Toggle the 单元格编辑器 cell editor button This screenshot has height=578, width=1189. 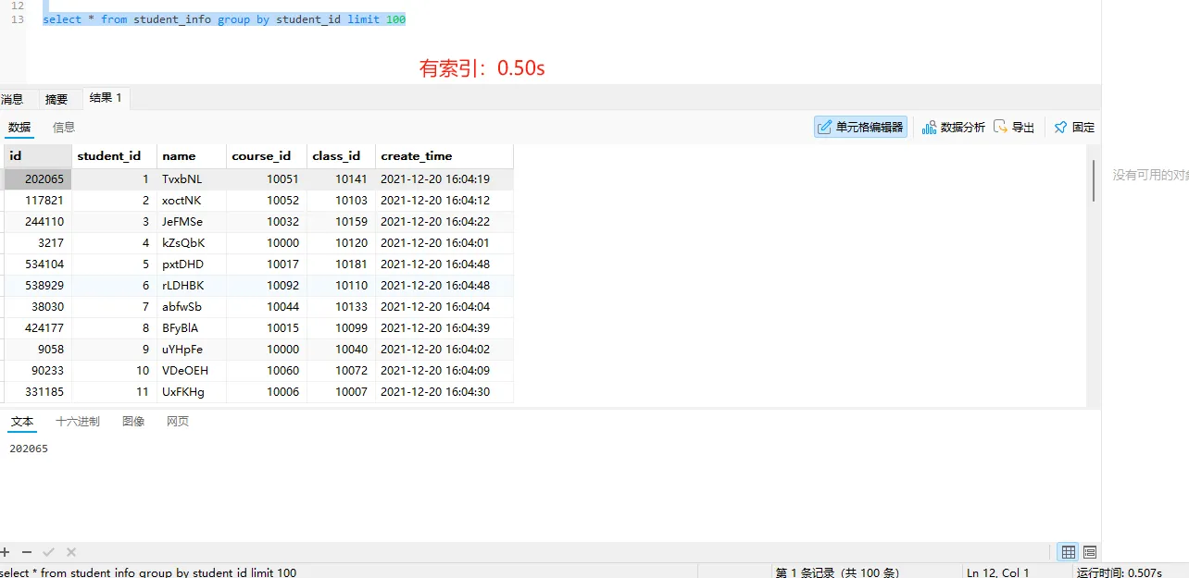pos(860,128)
